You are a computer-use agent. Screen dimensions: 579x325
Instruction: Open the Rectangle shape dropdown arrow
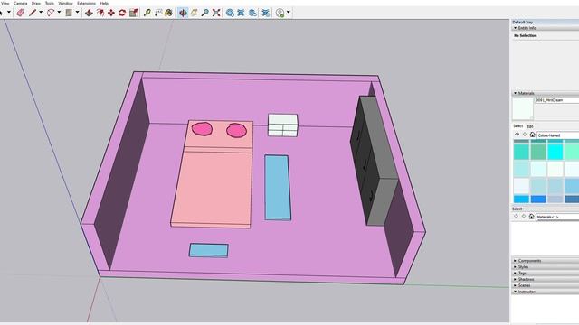click(77, 12)
